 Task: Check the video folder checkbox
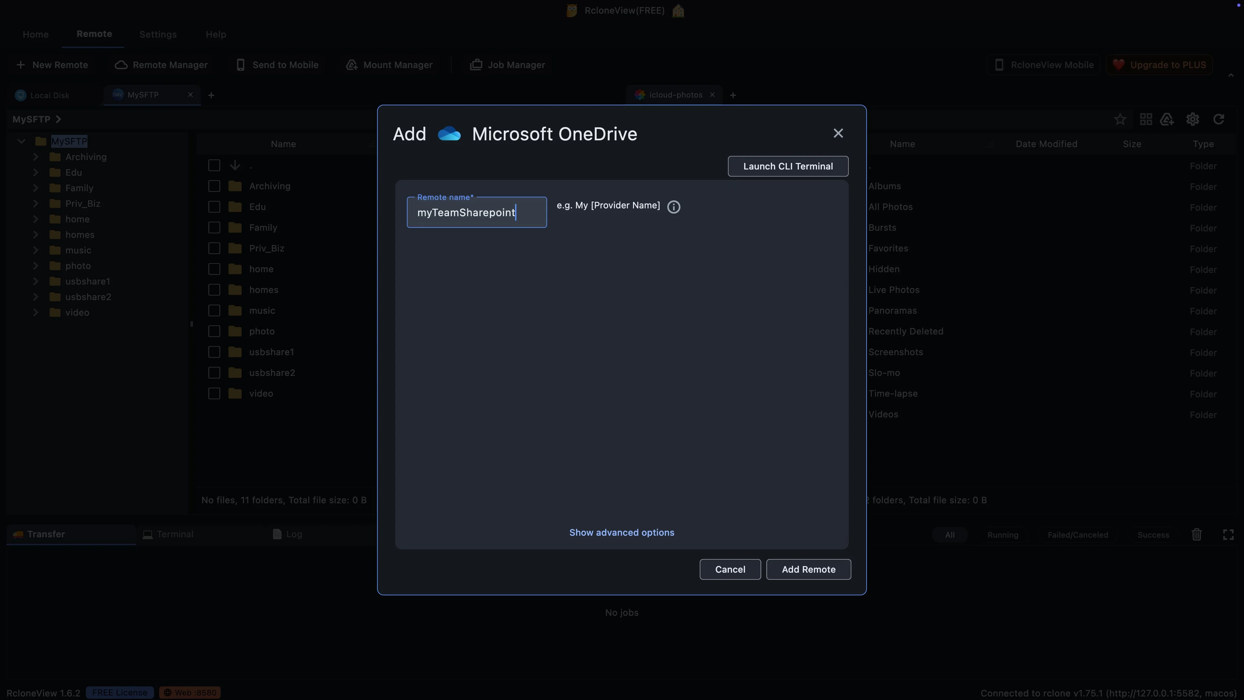(214, 394)
